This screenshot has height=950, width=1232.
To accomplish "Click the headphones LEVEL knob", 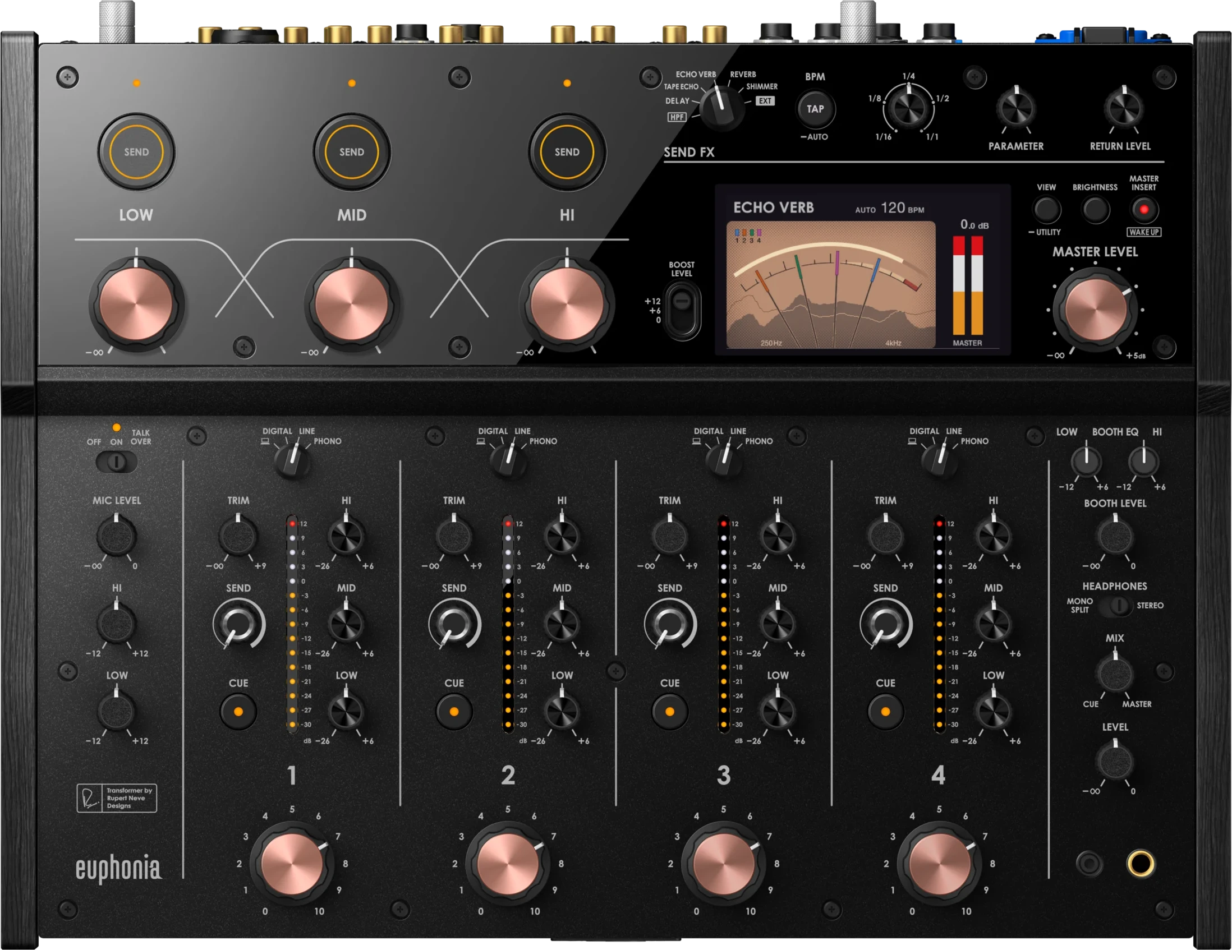I will [x=1115, y=761].
